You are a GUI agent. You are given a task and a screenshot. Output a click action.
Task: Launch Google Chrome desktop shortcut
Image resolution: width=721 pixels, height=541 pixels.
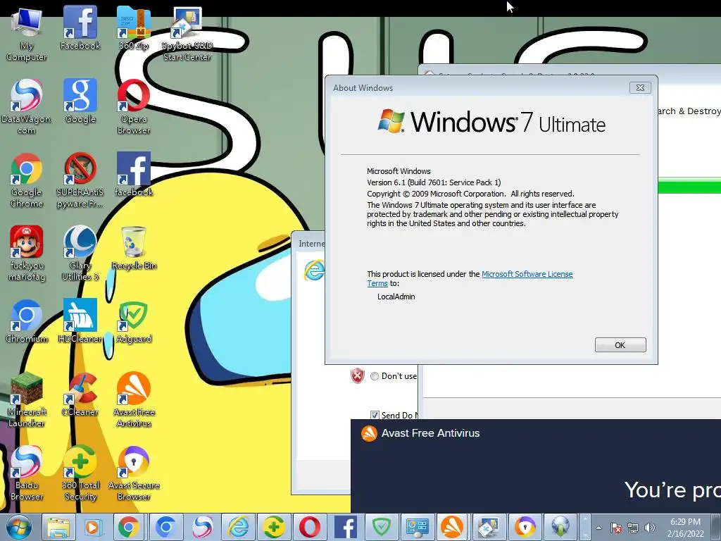pyautogui.click(x=26, y=180)
